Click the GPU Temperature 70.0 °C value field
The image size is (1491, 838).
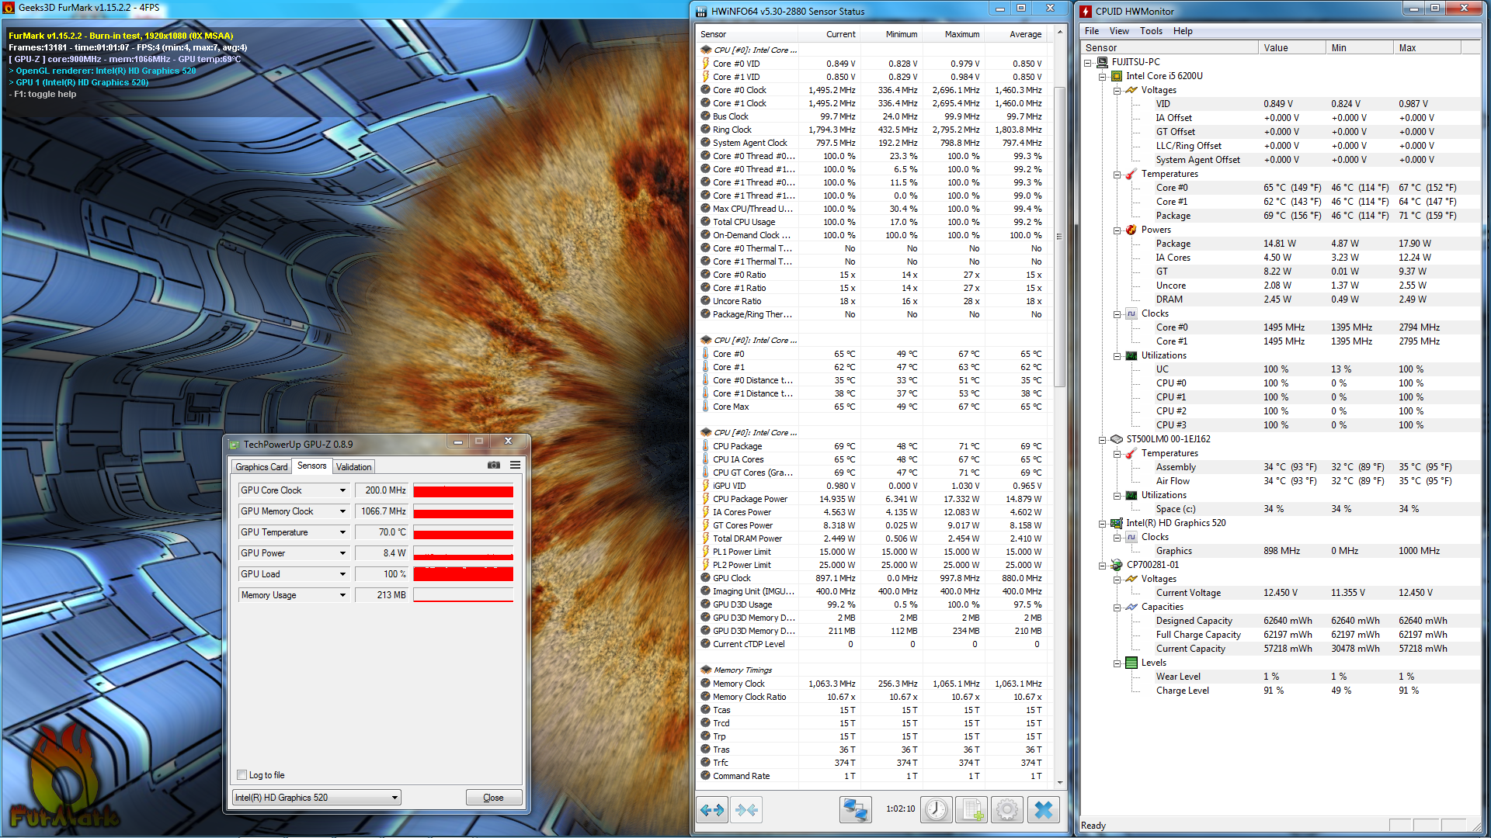[381, 532]
